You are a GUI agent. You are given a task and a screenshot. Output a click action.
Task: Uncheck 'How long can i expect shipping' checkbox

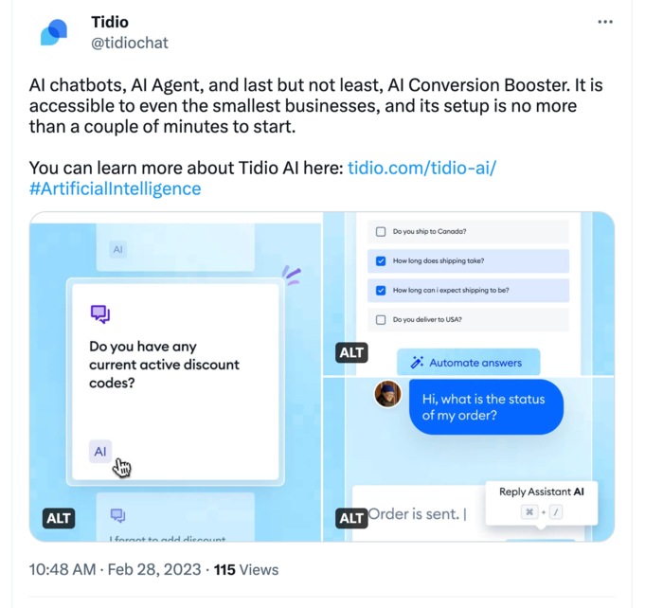pos(381,290)
